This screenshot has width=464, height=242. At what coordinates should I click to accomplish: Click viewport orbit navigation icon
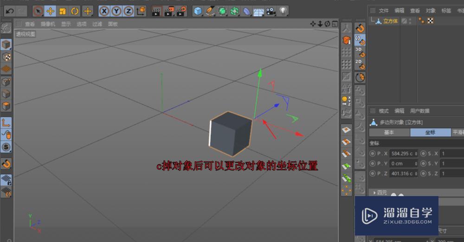[327, 24]
